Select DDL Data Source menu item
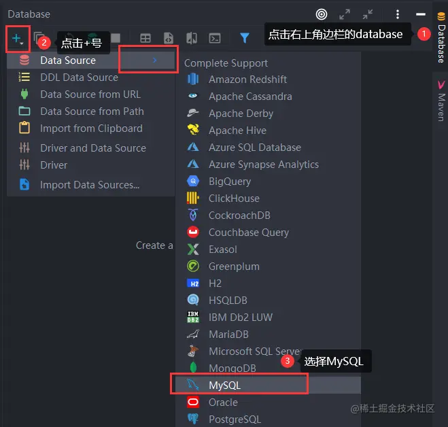The width and height of the screenshot is (448, 427). pyautogui.click(x=91, y=77)
